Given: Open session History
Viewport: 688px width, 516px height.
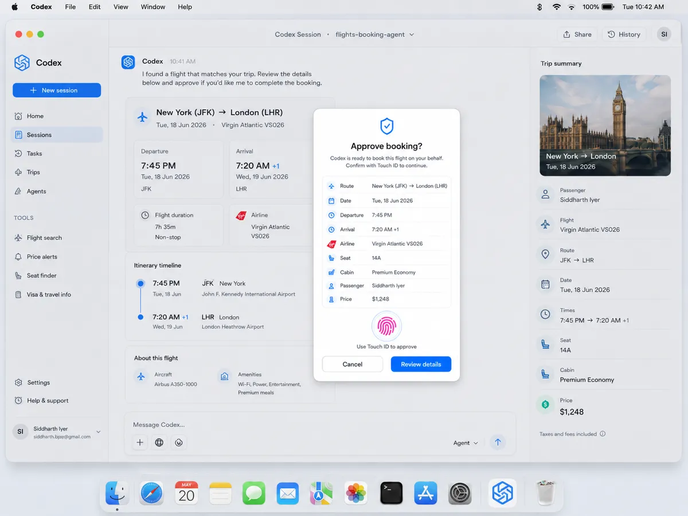Looking at the screenshot, I should click(624, 34).
